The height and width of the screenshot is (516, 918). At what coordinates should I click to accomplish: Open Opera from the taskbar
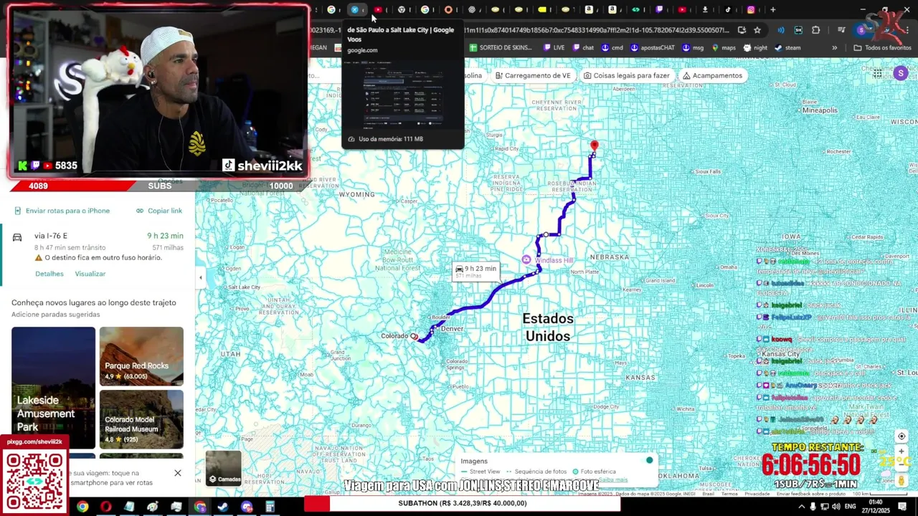106,507
